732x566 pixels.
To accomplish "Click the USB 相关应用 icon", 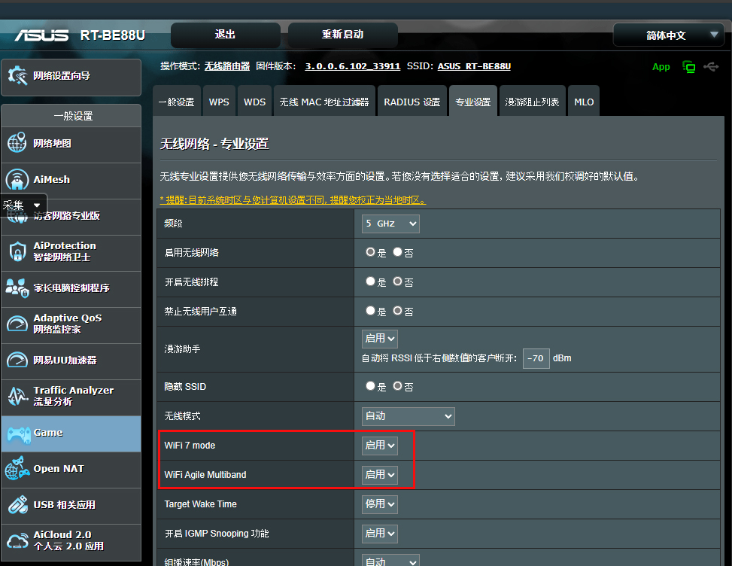I will coord(17,504).
